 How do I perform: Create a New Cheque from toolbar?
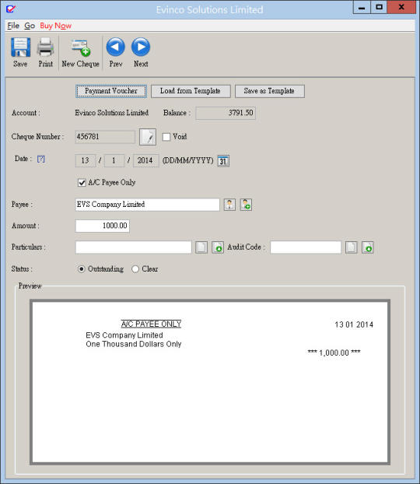(80, 53)
